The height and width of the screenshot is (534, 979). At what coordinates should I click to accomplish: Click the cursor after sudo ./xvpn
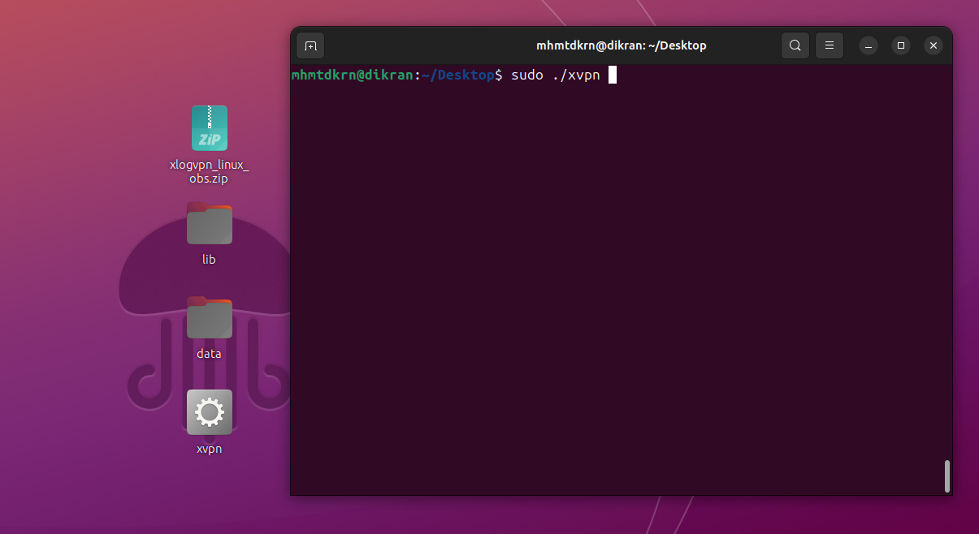click(613, 75)
